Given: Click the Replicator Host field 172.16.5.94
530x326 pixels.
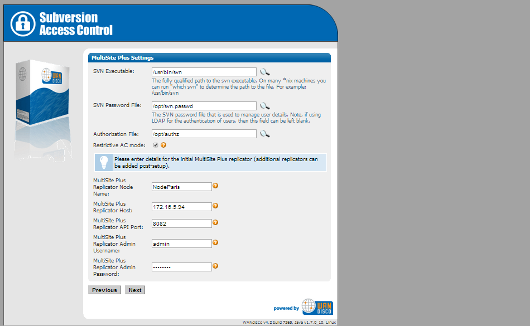Looking at the screenshot, I should (x=181, y=207).
